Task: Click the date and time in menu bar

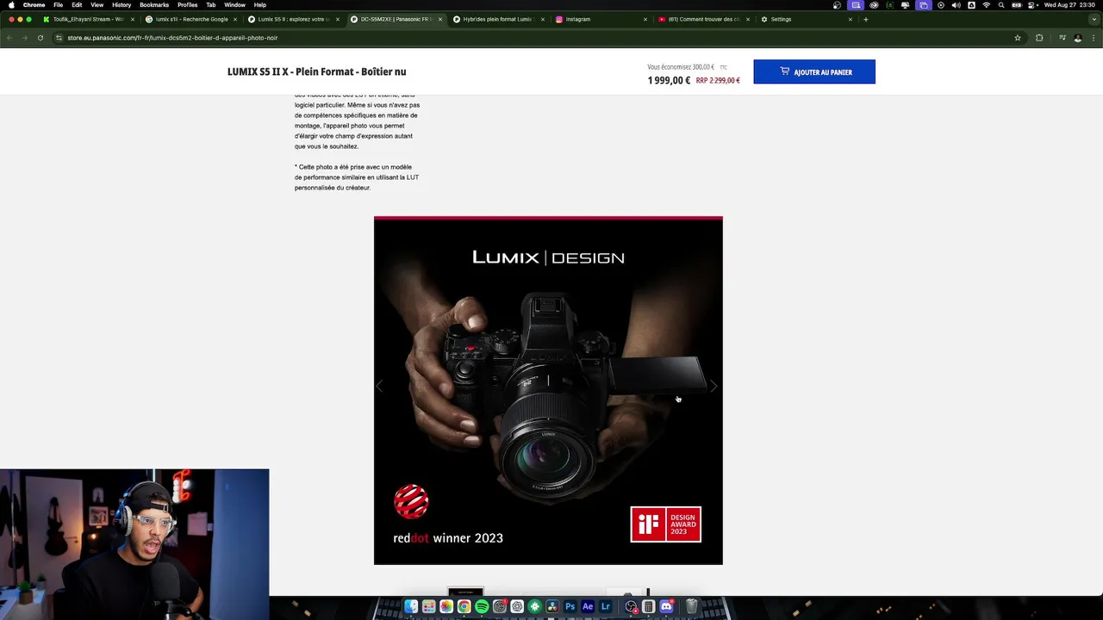Action: click(x=1069, y=5)
